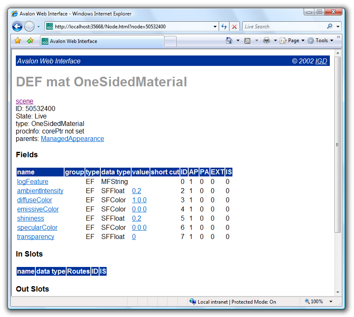Image resolution: width=354 pixels, height=317 pixels.
Task: Open the emissiveColor field link
Action: (38, 209)
